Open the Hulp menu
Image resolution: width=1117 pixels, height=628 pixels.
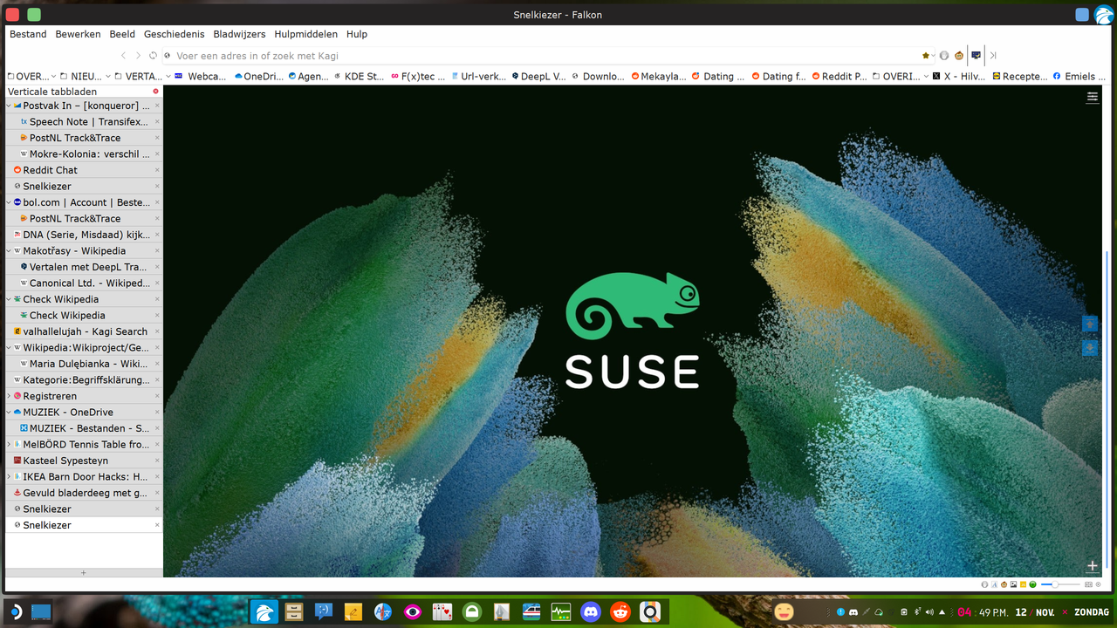357,34
